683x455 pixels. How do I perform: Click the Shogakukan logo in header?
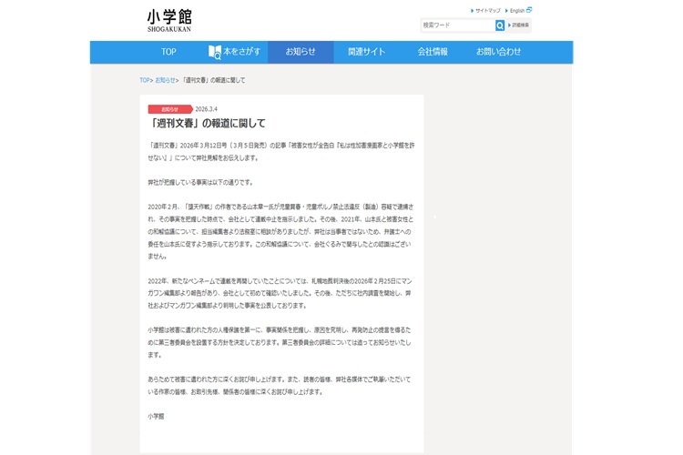click(x=169, y=21)
